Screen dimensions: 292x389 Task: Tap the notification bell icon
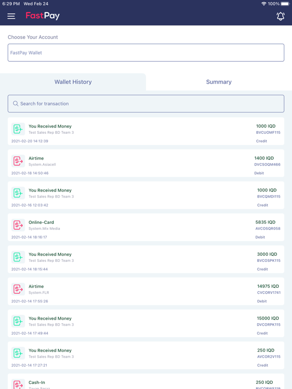point(280,16)
